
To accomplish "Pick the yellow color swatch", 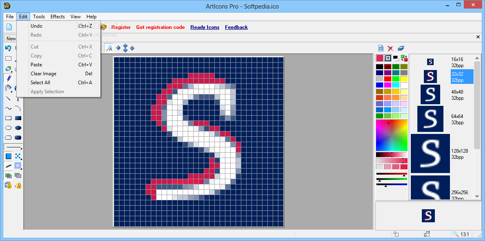I will point(404,79).
